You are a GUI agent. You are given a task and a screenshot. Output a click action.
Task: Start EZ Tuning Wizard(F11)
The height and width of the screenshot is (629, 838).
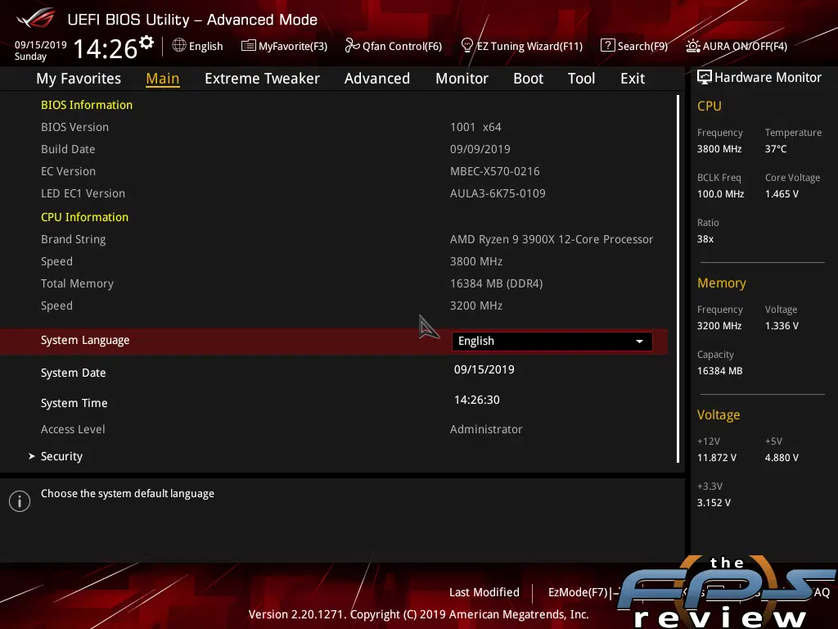point(529,46)
